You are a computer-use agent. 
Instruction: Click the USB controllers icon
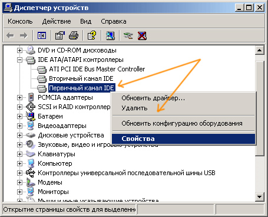[x=31, y=173]
